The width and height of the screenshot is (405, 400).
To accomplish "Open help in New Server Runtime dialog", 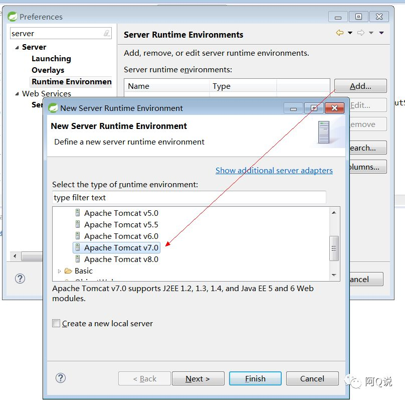I will pos(61,378).
